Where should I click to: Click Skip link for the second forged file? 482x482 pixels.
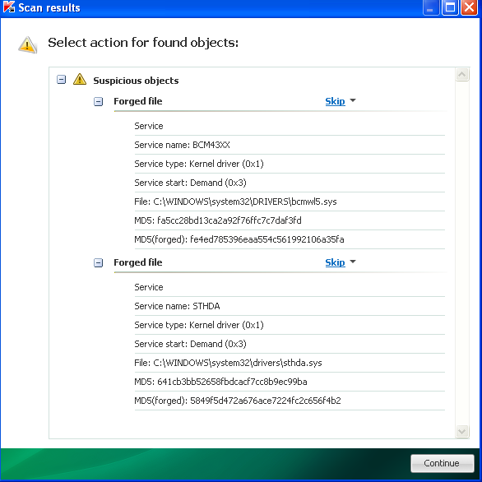click(335, 262)
